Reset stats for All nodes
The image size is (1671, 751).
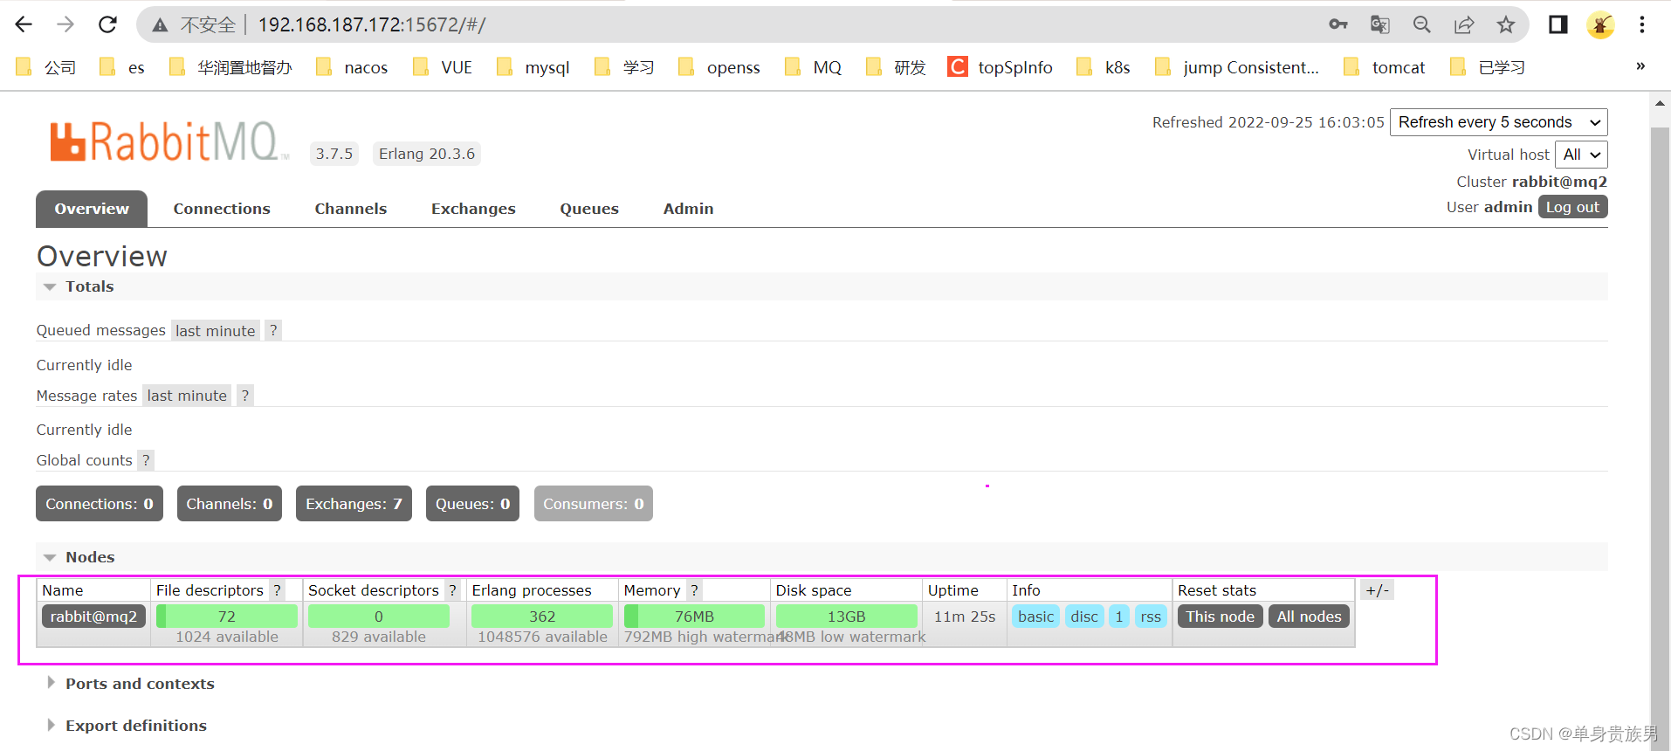[x=1309, y=617]
